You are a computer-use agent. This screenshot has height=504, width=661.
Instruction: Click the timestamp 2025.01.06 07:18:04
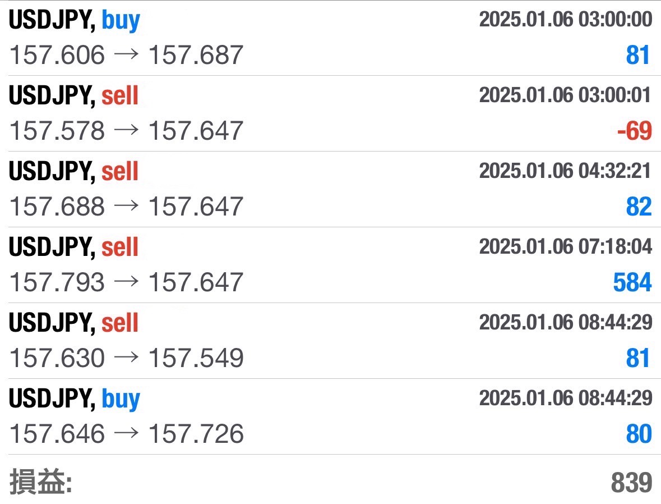point(565,246)
